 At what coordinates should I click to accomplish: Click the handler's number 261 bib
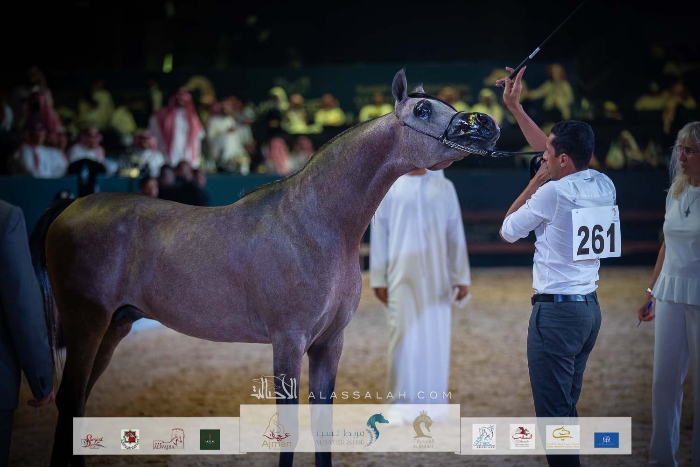tap(595, 235)
